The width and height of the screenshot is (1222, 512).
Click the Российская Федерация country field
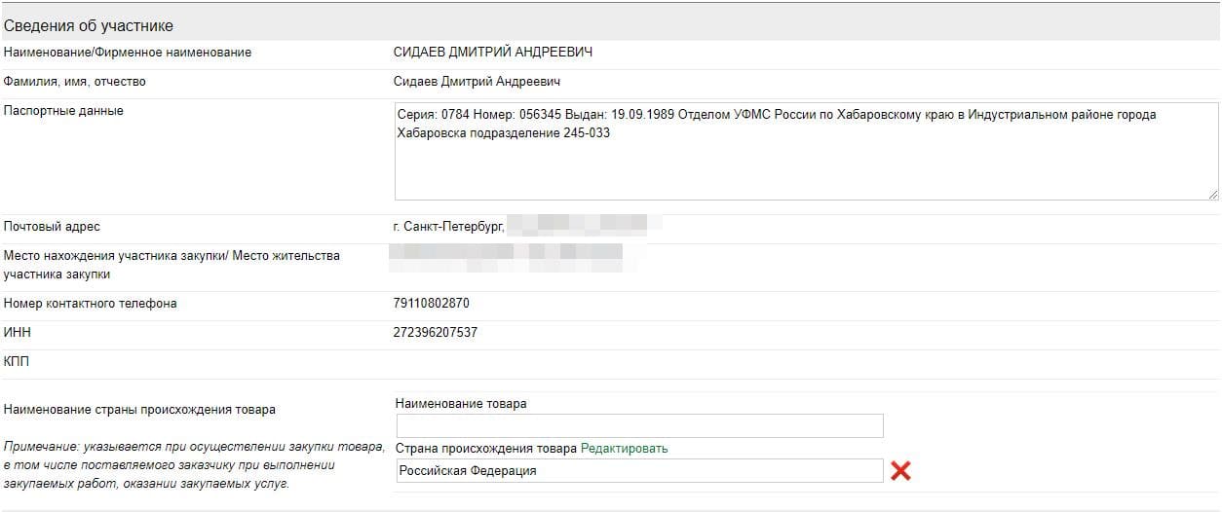[639, 471]
